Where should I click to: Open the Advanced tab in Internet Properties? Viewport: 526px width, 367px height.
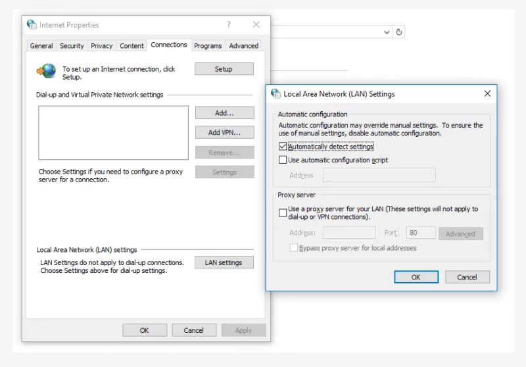244,45
